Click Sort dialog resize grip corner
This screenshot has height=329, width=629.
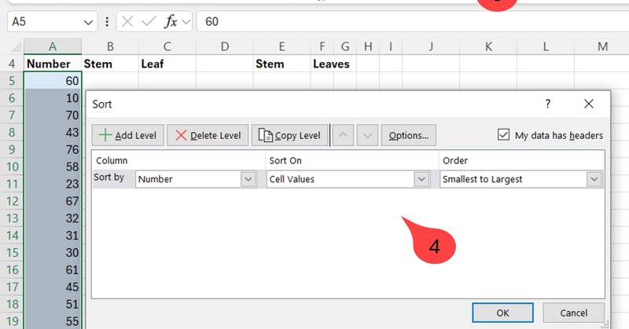click(605, 324)
